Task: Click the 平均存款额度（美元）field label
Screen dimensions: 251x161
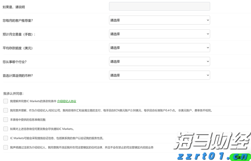Action: [18, 48]
